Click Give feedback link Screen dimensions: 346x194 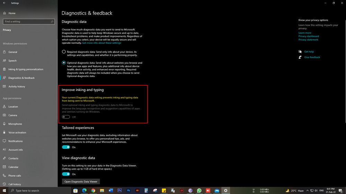click(x=312, y=57)
